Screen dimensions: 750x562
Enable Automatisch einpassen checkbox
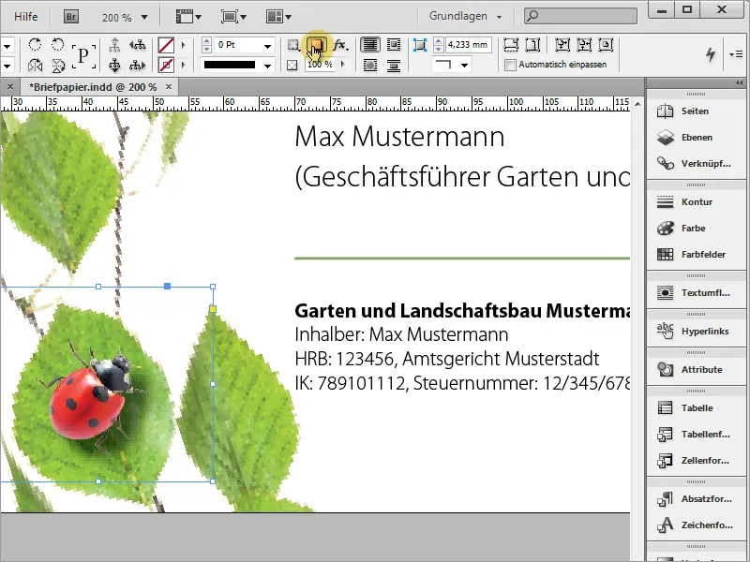pyautogui.click(x=511, y=65)
